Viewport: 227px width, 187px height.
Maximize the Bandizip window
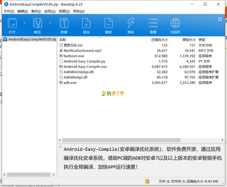coord(205,4)
